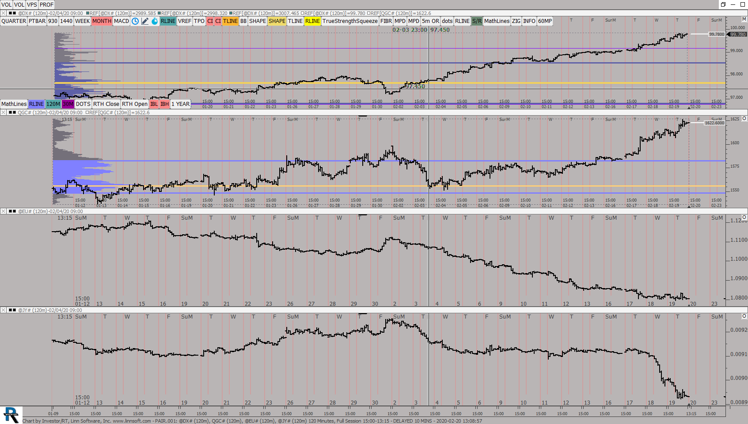Image resolution: width=748 pixels, height=424 pixels.
Task: Click the VREF button
Action: tap(185, 21)
